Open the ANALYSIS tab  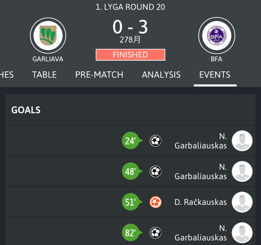pos(161,75)
